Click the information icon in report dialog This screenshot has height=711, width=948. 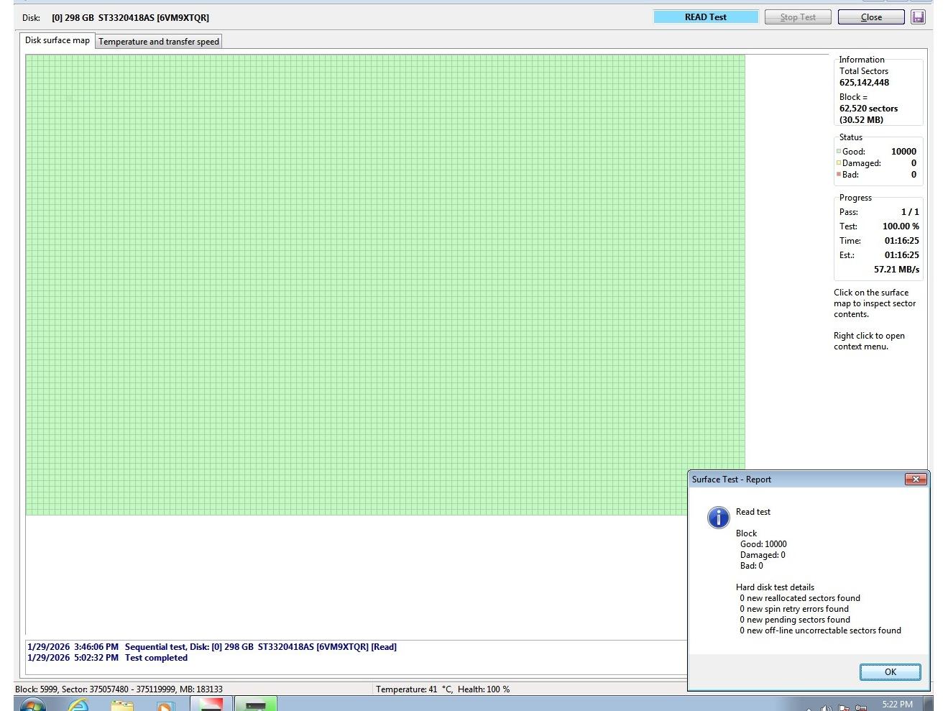click(718, 517)
